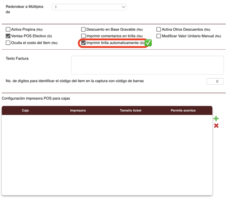Open the Redondear a Múltiplos de dropdown
The image size is (232, 202).
click(x=89, y=7)
